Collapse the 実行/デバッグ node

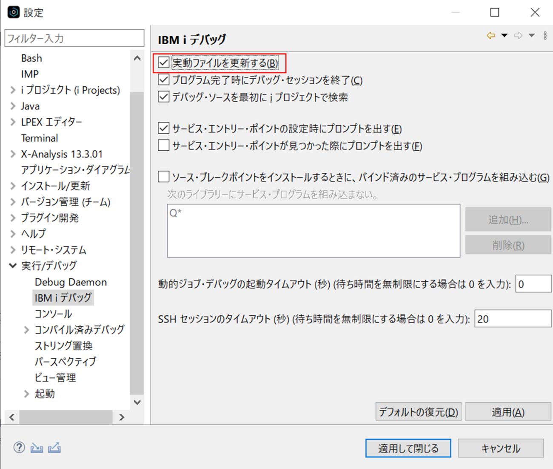tap(13, 266)
